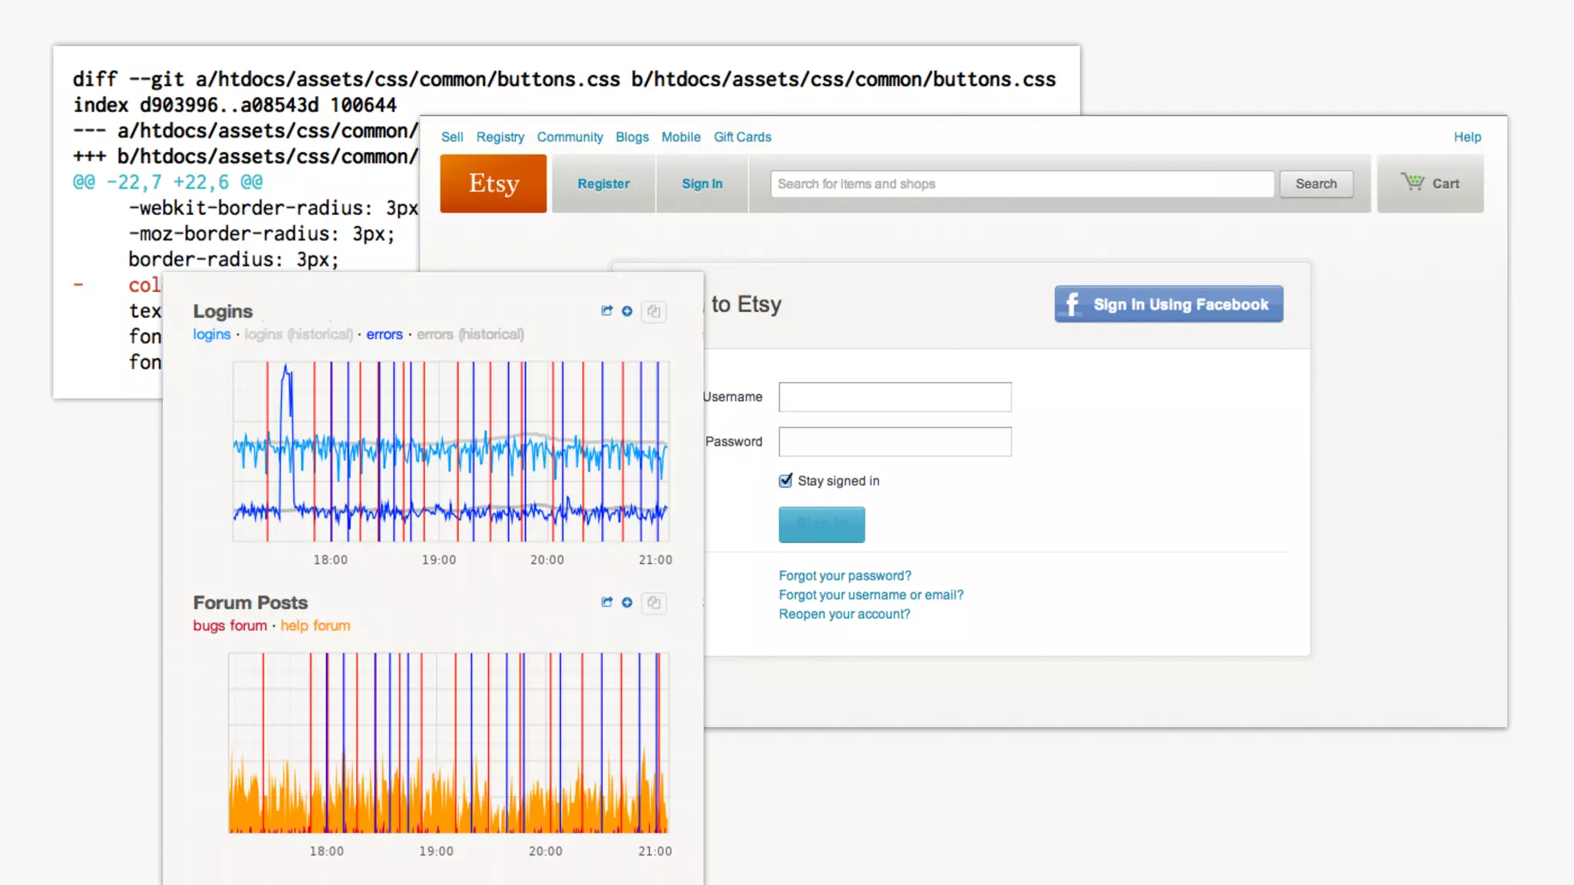
Task: Toggle the logins (historical) series
Action: [298, 334]
